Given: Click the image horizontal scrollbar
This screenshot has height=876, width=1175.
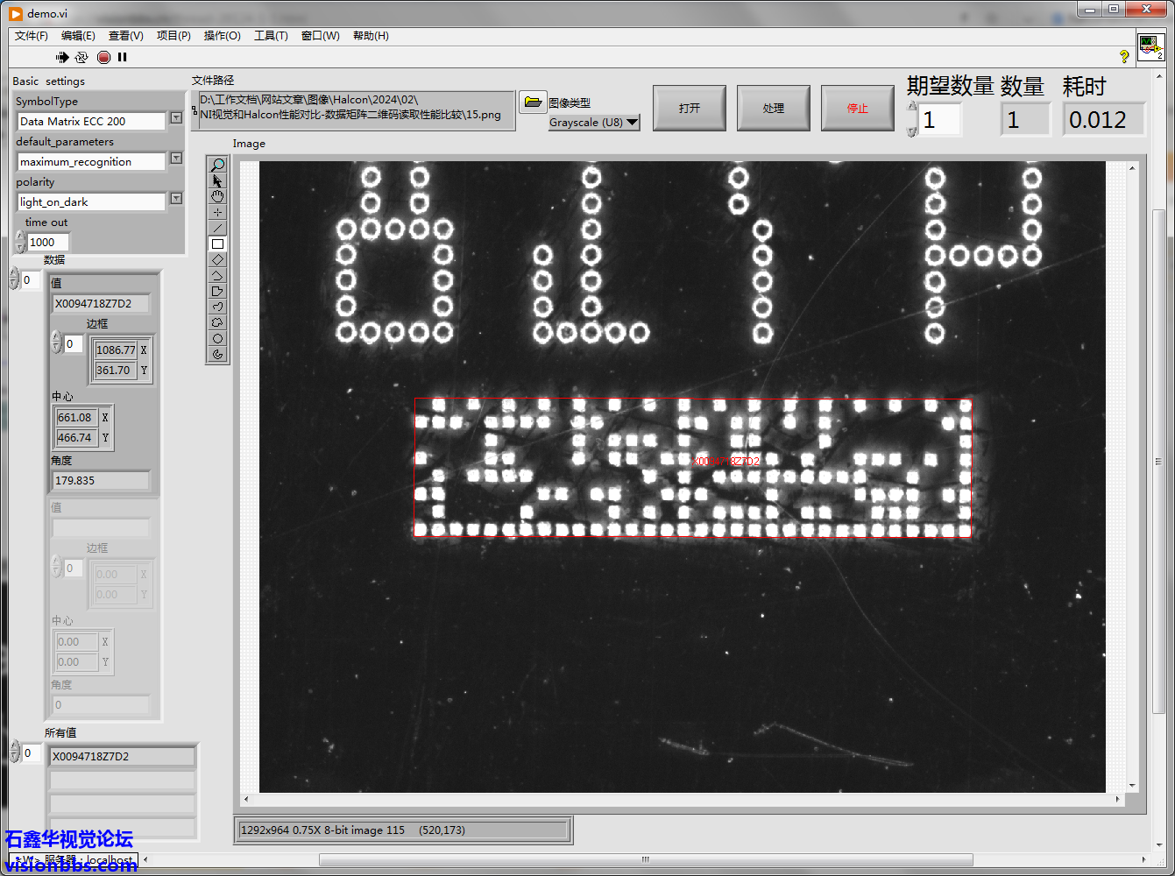Looking at the screenshot, I should click(x=681, y=799).
